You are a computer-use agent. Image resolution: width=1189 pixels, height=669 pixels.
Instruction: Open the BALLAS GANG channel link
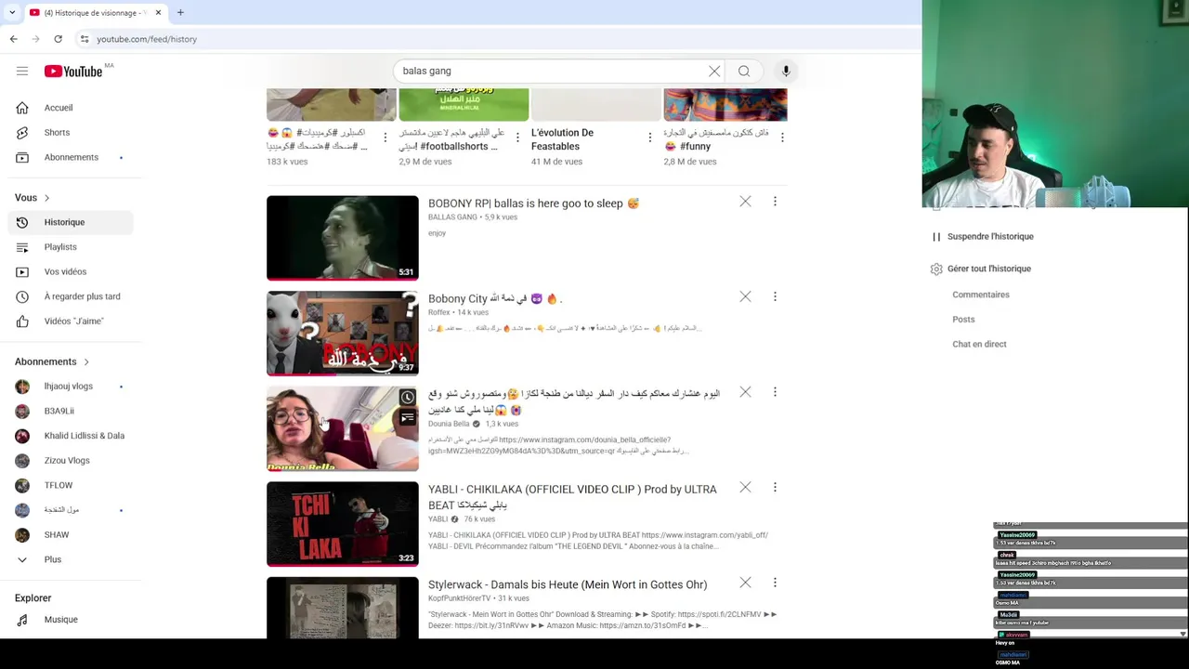pyautogui.click(x=452, y=217)
